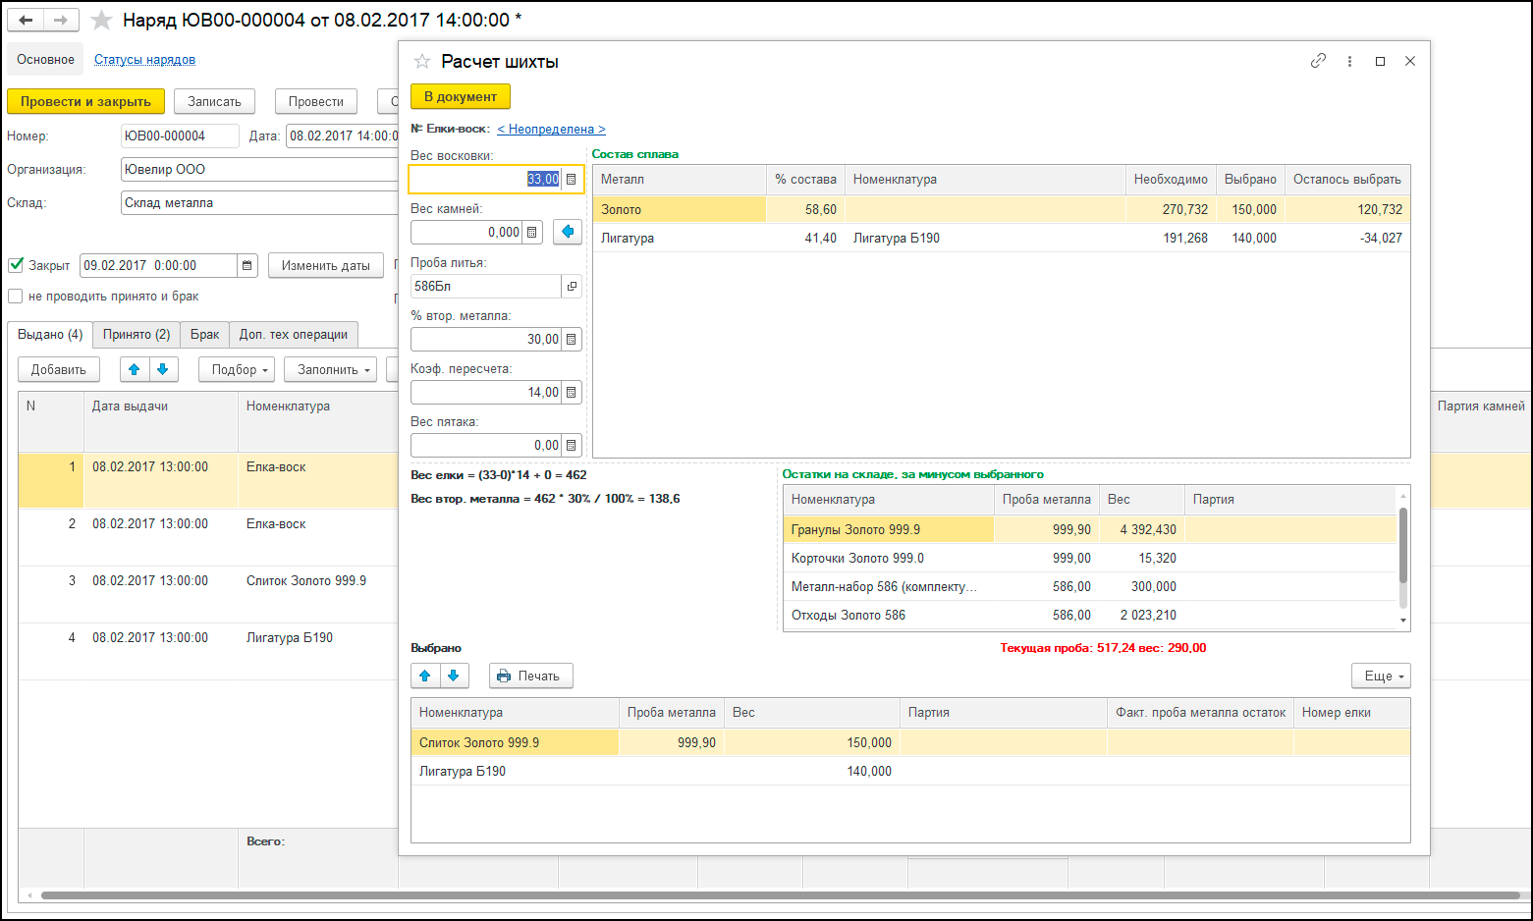This screenshot has width=1533, height=921.
Task: Star the Наряд document as favorite
Action: (101, 21)
